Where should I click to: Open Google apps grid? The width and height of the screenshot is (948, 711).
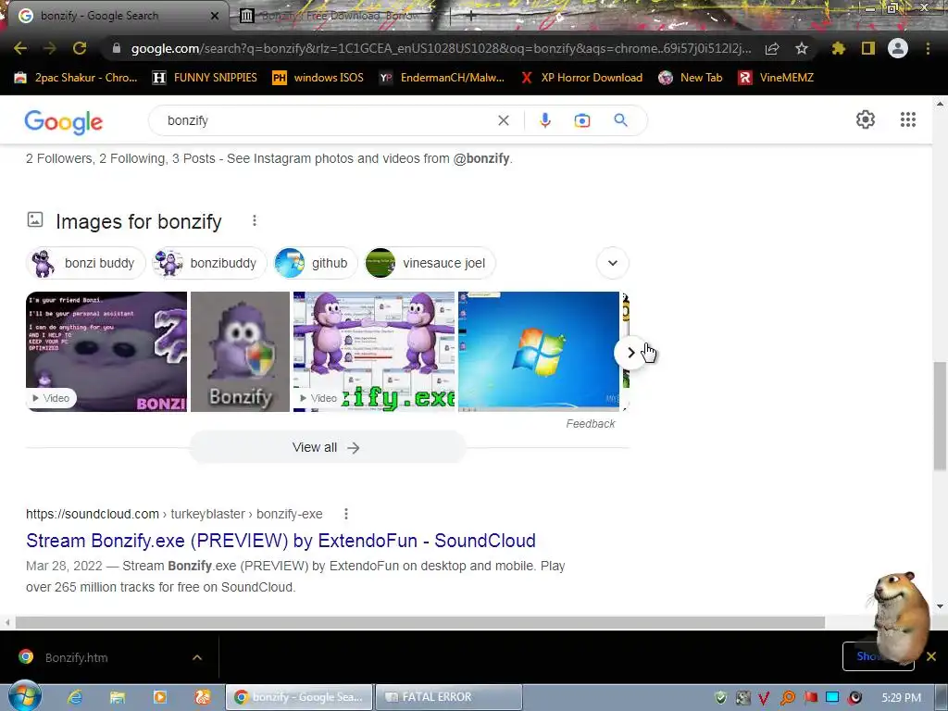[x=908, y=119]
